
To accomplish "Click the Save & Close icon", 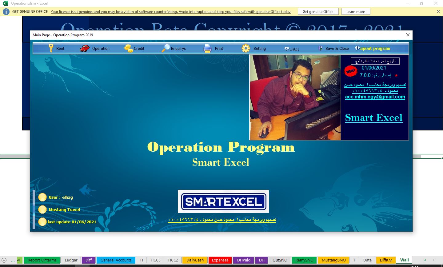I will click(x=320, y=48).
